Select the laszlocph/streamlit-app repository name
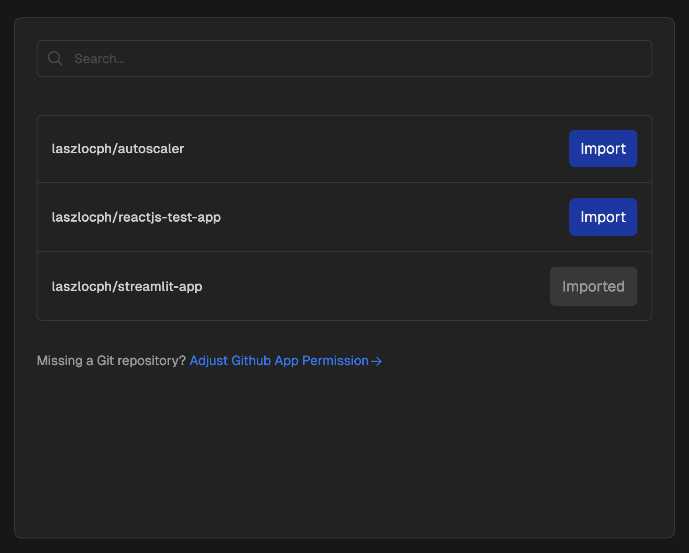 point(127,286)
